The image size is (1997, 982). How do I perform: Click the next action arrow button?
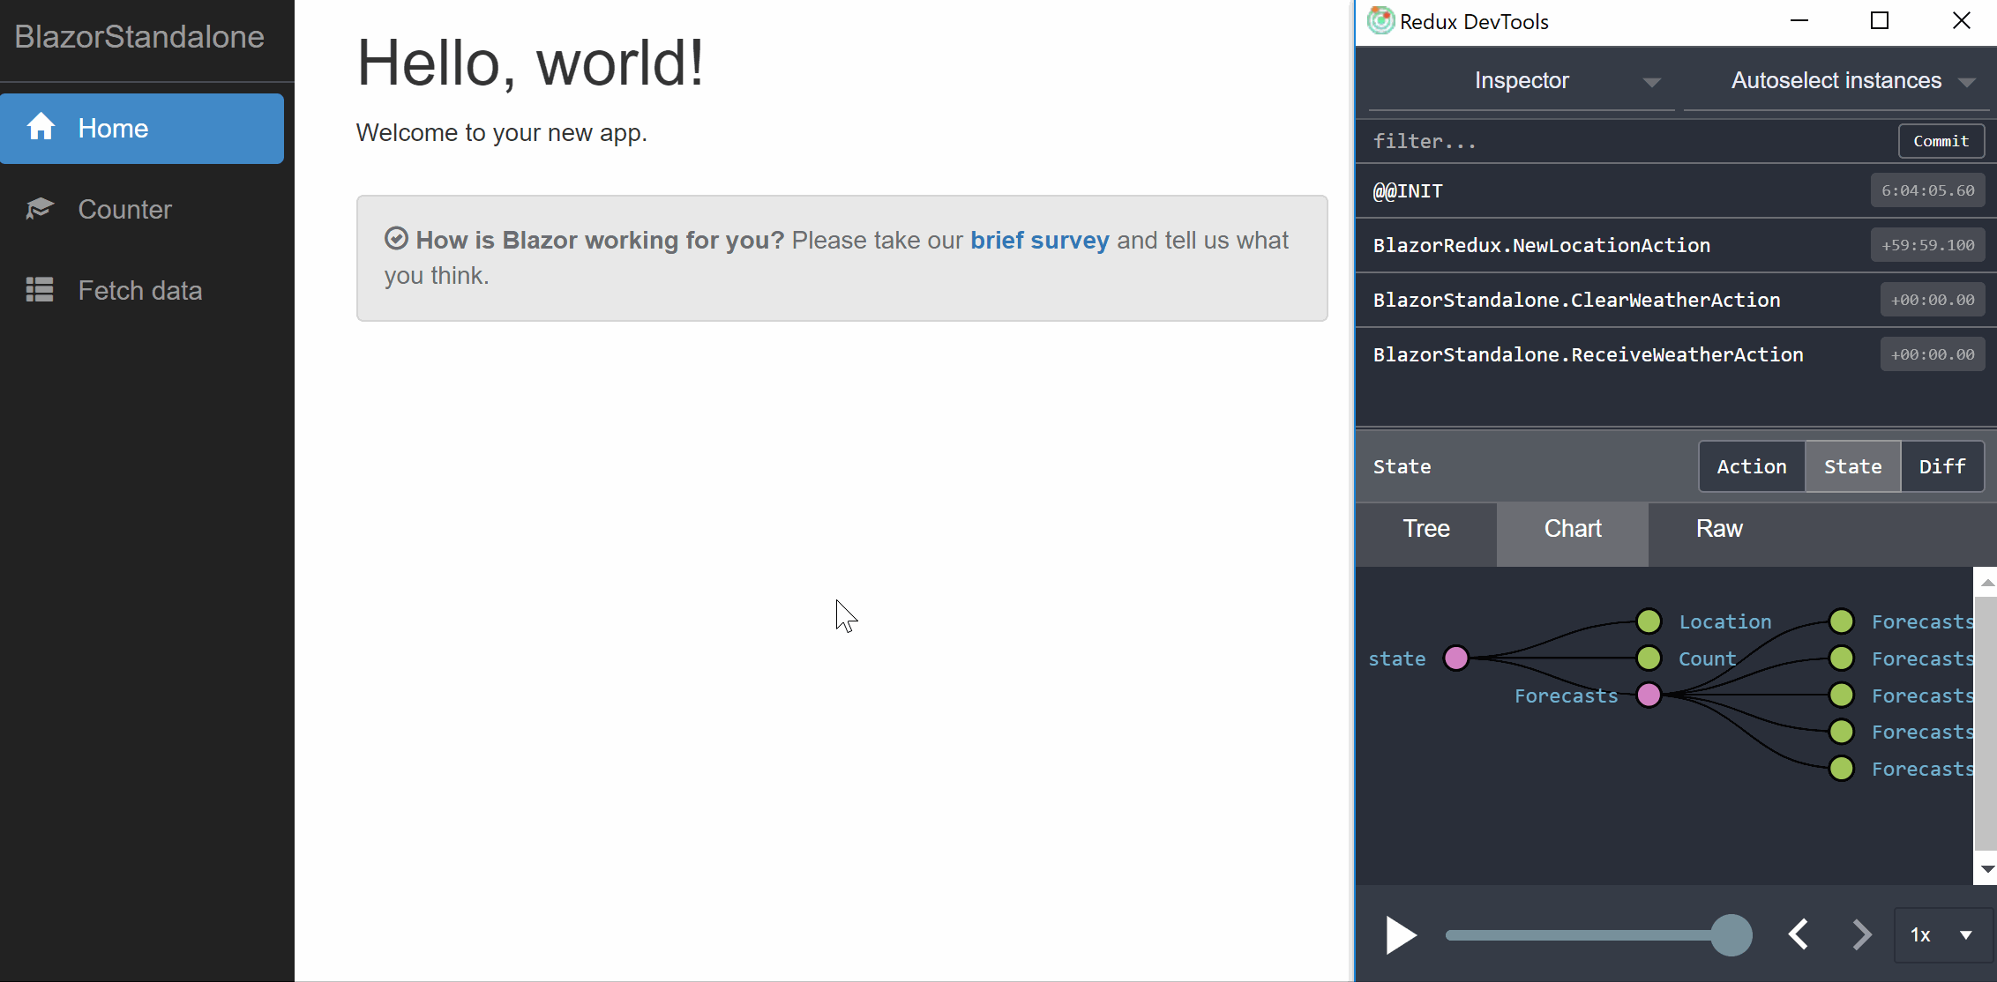1863,934
